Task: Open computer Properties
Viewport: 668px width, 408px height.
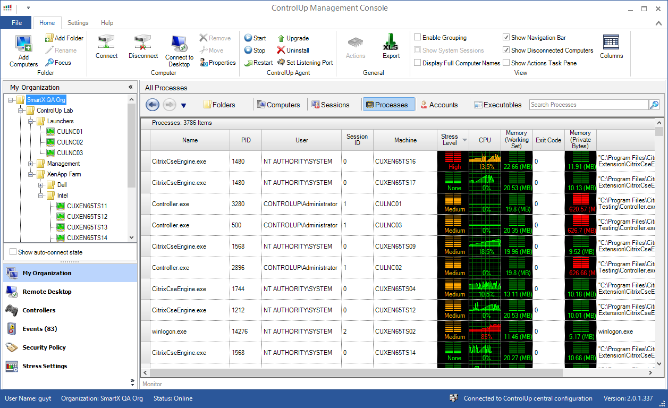Action: point(218,63)
